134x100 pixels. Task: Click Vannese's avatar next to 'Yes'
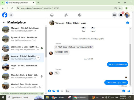click(x=51, y=73)
